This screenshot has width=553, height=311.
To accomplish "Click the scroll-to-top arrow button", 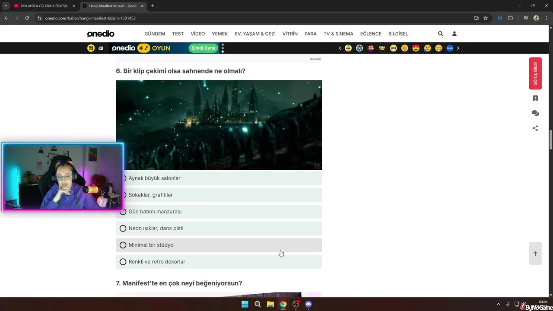I will pyautogui.click(x=535, y=254).
